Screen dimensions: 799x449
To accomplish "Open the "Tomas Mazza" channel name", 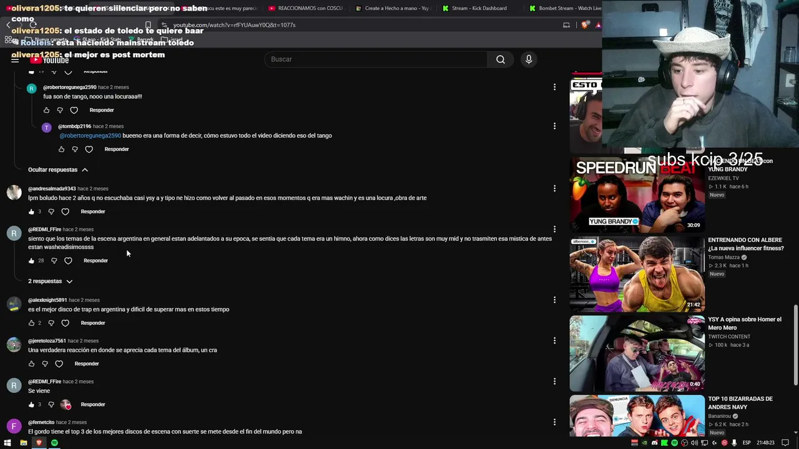I will pos(723,258).
